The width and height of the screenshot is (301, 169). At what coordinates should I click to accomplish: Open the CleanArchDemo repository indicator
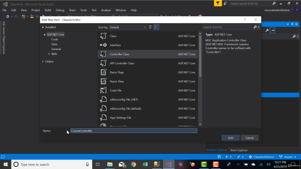pos(261,157)
